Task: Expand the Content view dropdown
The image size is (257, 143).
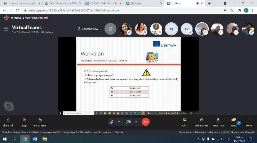Action: (90, 29)
